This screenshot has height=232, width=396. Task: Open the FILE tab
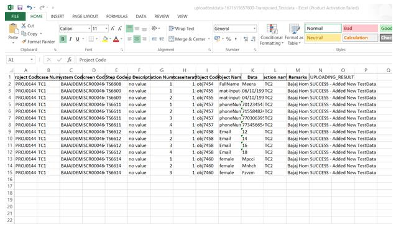point(15,16)
